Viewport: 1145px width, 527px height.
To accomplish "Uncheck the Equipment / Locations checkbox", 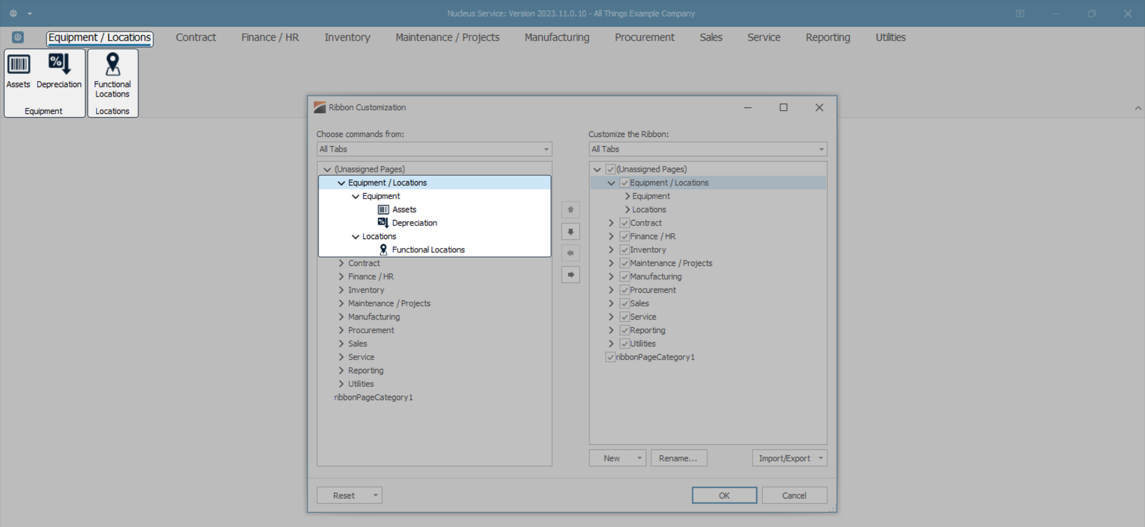I will pyautogui.click(x=624, y=183).
